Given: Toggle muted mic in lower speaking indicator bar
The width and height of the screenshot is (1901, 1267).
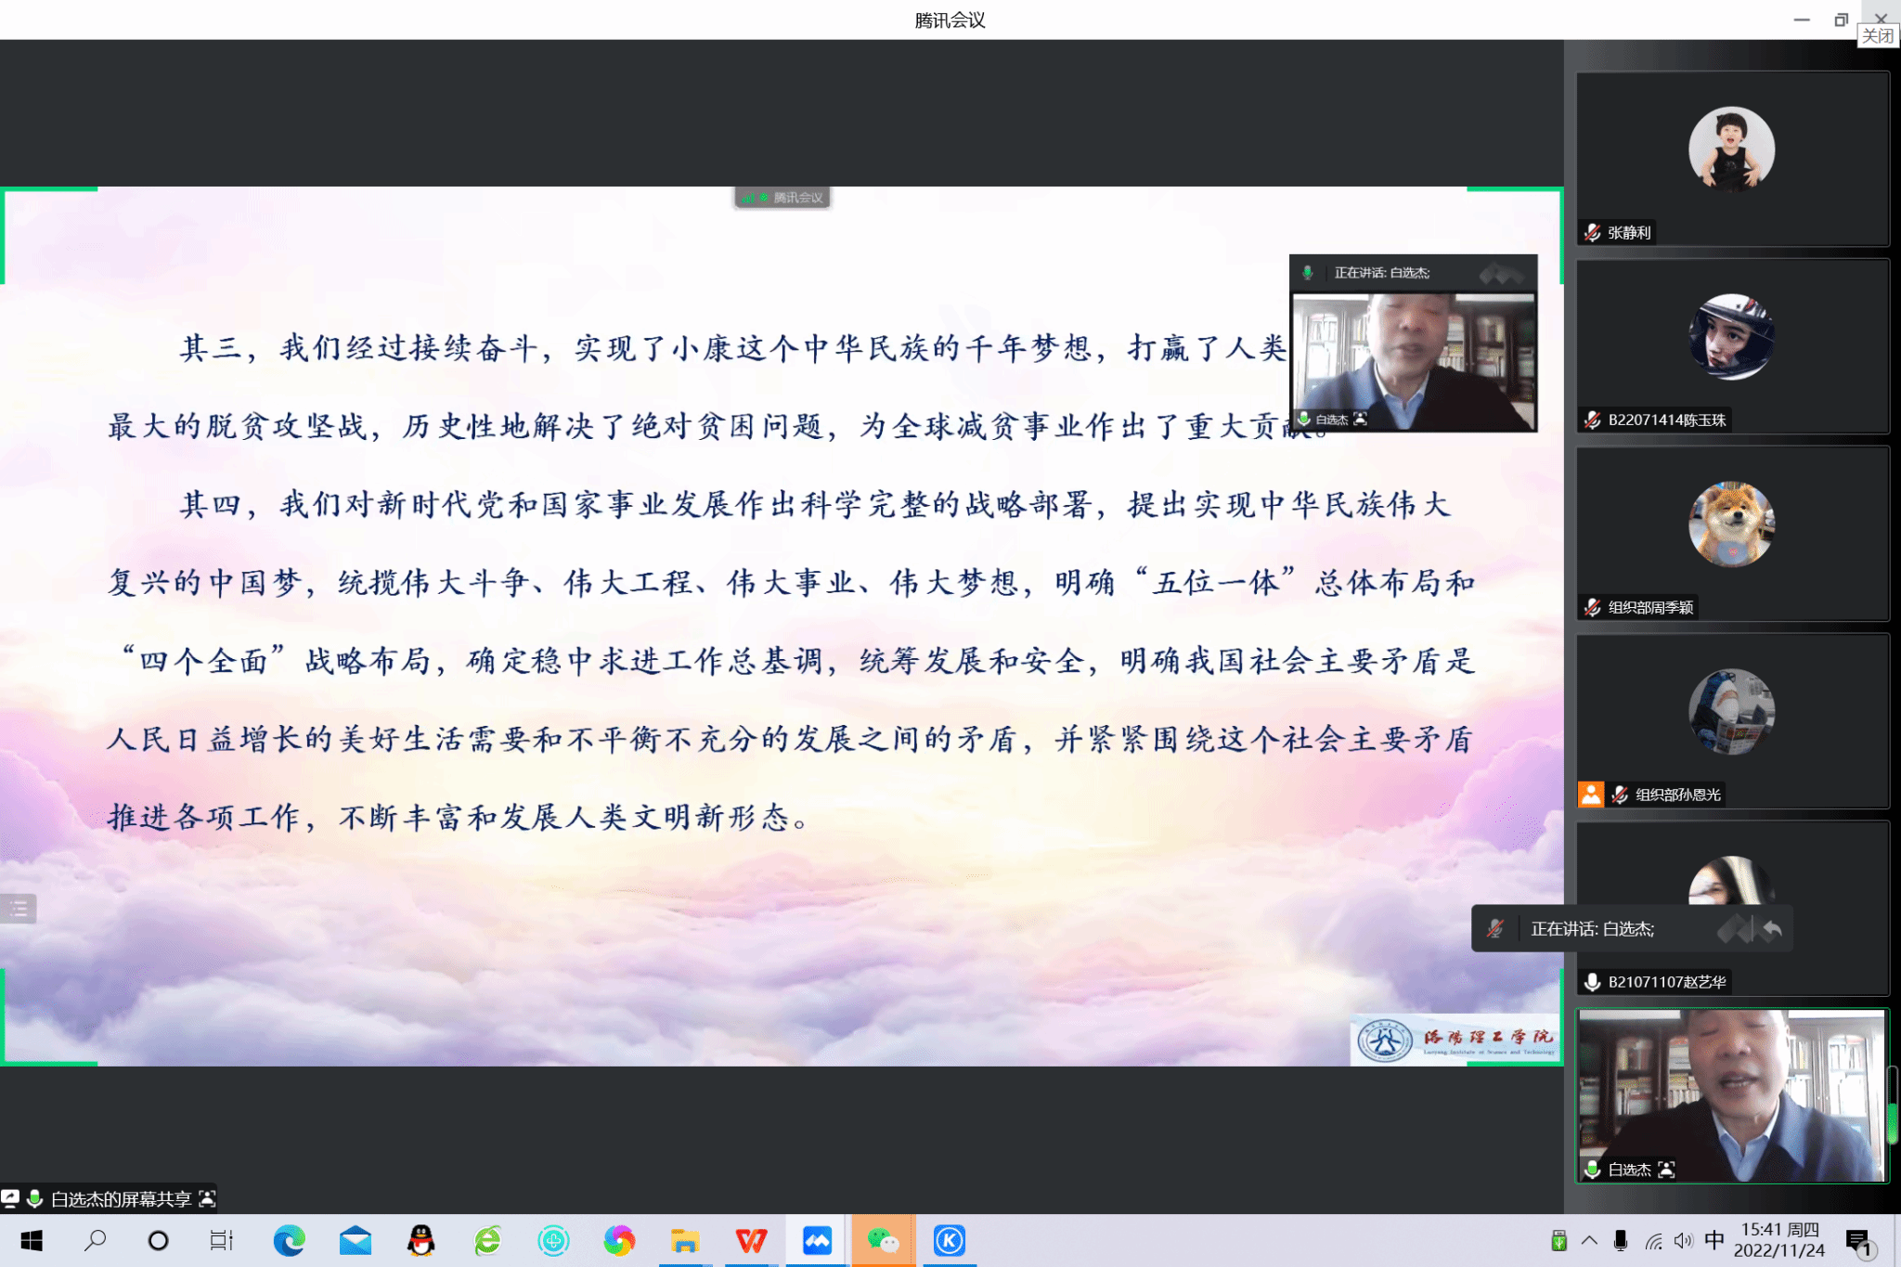Looking at the screenshot, I should 1495,929.
